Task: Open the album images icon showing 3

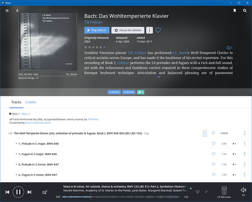Action: click(x=229, y=47)
